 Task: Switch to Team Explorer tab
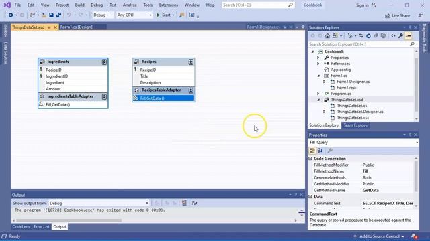(x=356, y=125)
